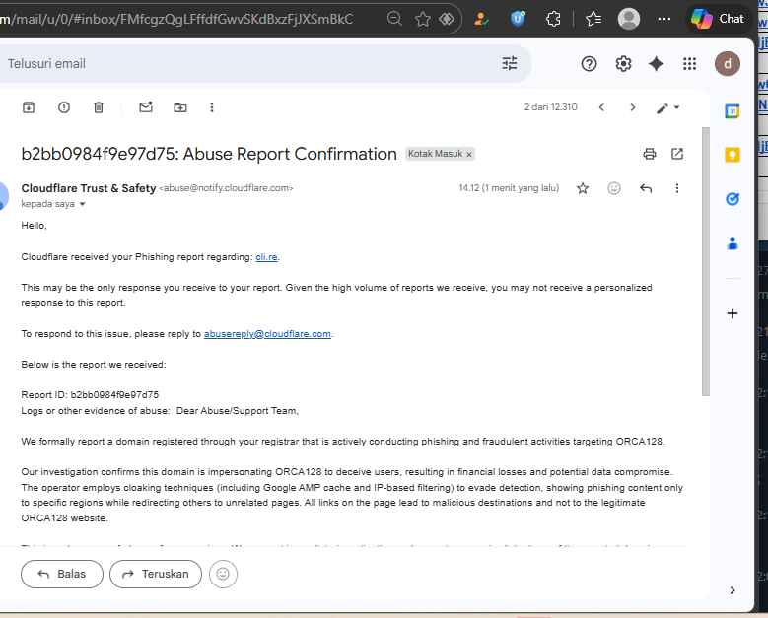Open the shield extension in browser toolbar
The width and height of the screenshot is (768, 618).
tap(518, 19)
